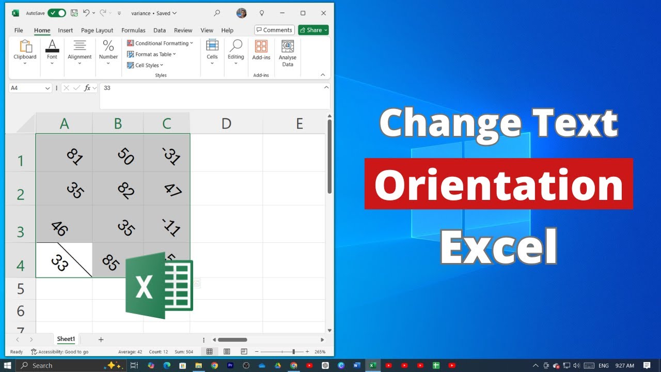The image size is (661, 372).
Task: Expand the formula bar
Action: 326,87
